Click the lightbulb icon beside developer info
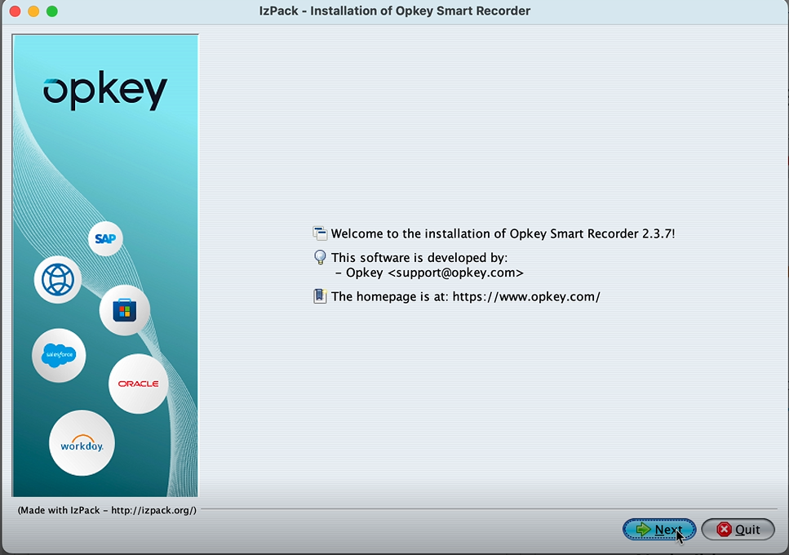 tap(320, 257)
